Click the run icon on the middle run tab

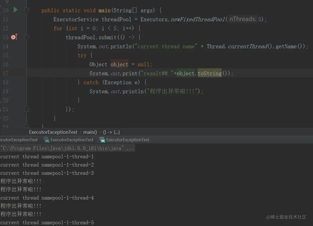click(46, 140)
